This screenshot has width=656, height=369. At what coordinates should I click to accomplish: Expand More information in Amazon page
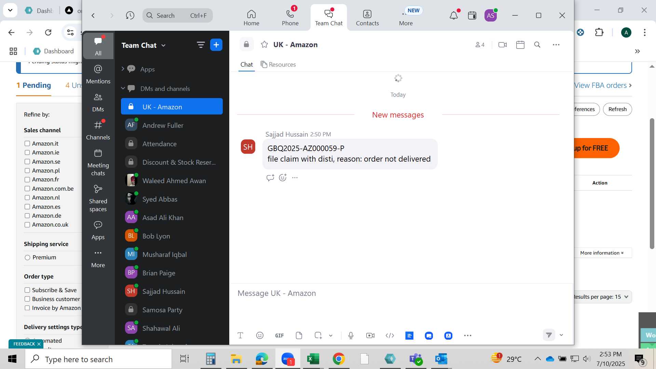point(602,253)
